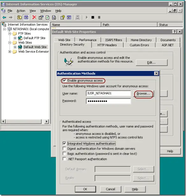The image size is (186, 196).
Task: Click the FTP Sites folder icon
Action: click(x=15, y=33)
